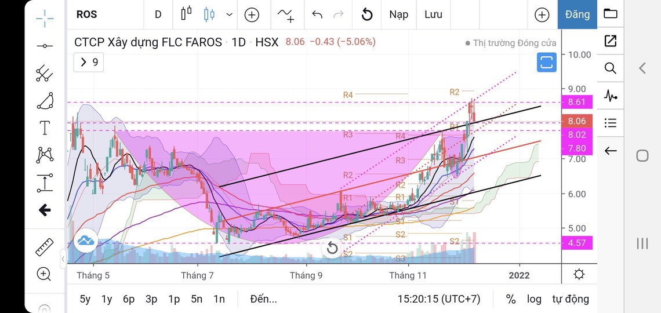Screen dimensions: 661x313
Task: Select the Text annotation tool
Action: pos(44,128)
